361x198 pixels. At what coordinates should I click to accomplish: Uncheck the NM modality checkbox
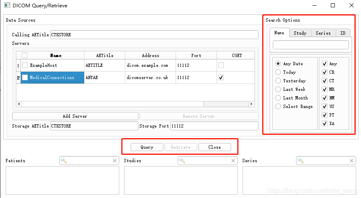325,98
